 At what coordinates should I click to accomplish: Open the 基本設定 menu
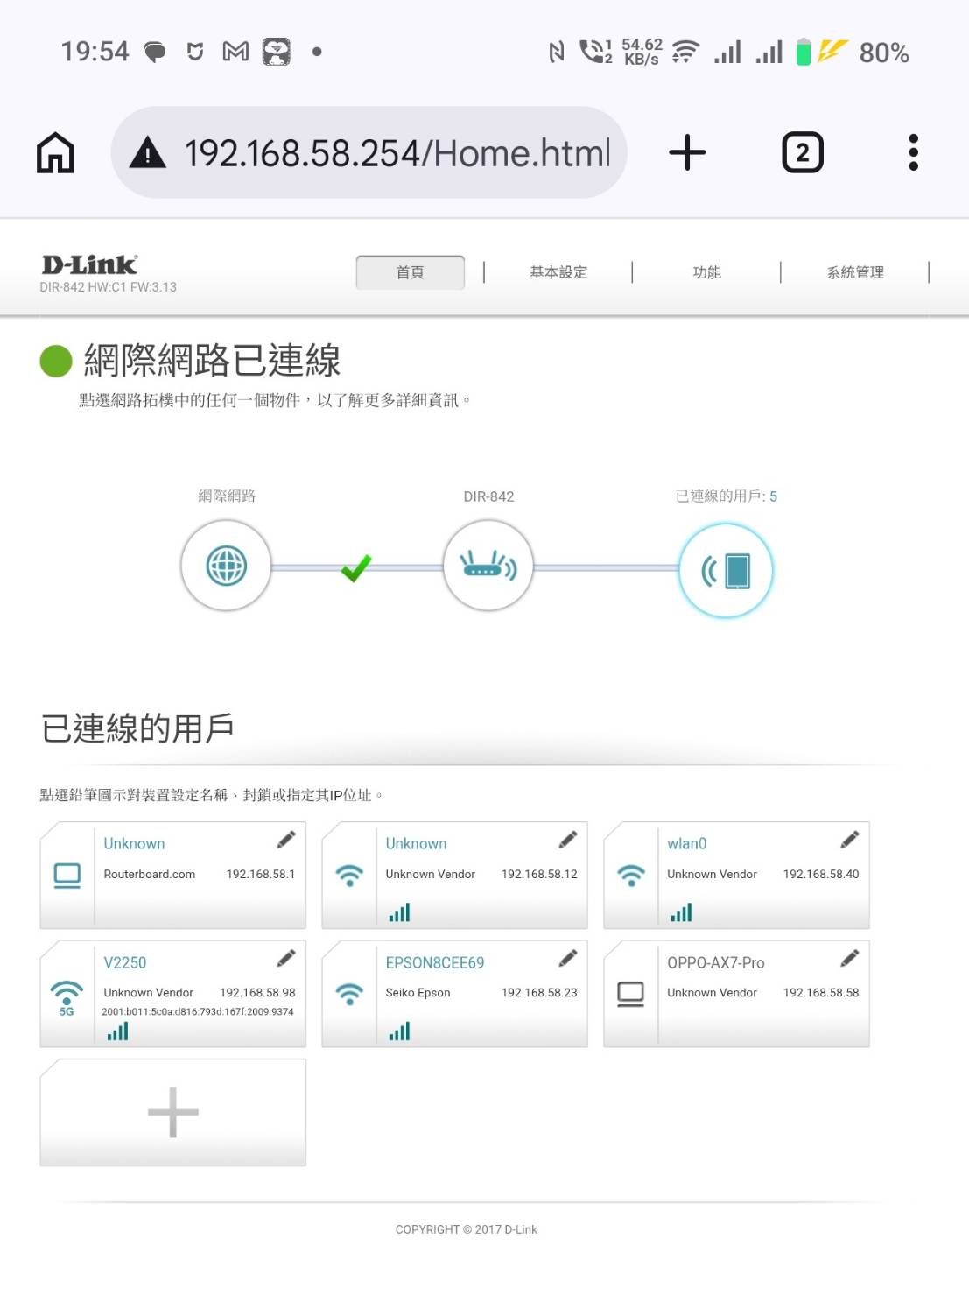click(x=558, y=272)
